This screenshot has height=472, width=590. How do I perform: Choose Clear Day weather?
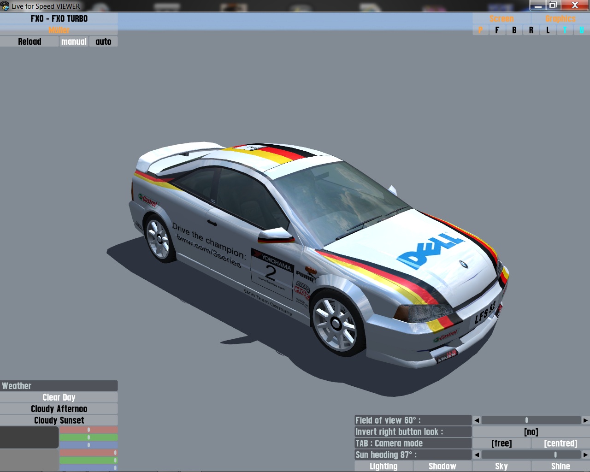tap(59, 397)
